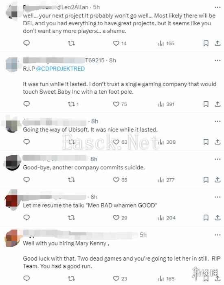Image resolution: width=224 pixels, height=285 pixels.
Task: Open more options on the Mary Kenny tweet
Action: (x=217, y=235)
